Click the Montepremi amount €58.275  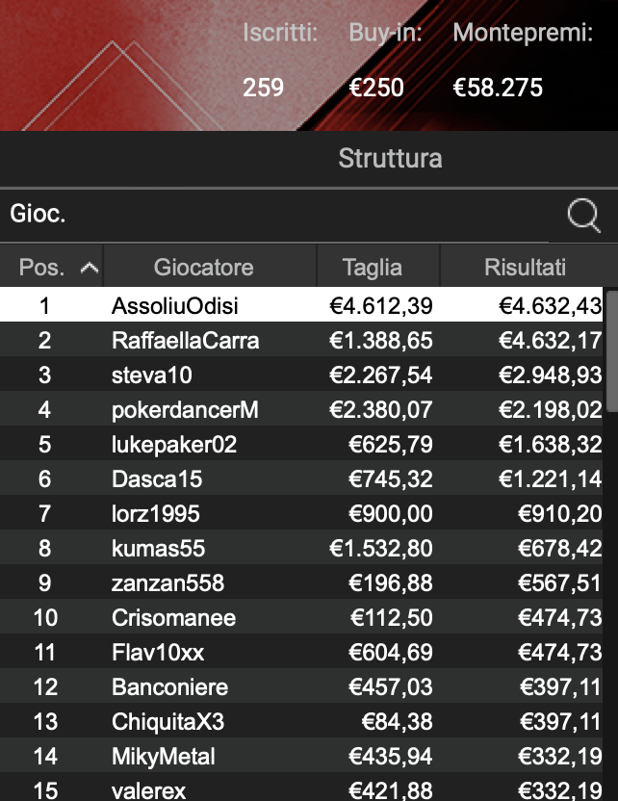(499, 88)
